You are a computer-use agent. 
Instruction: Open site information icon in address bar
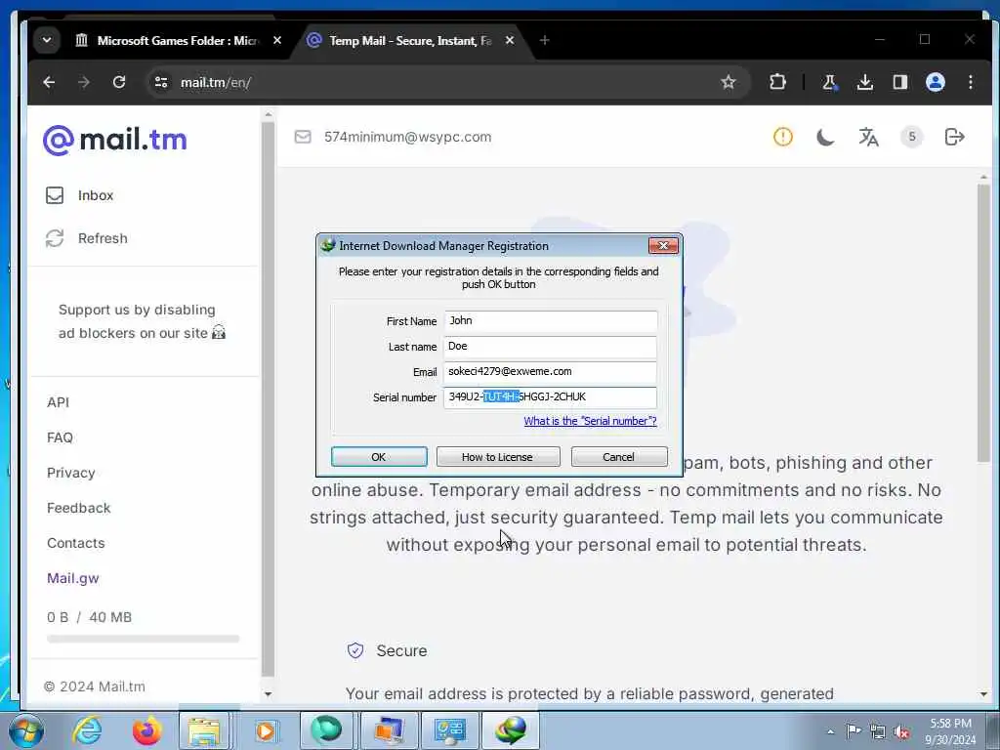point(161,82)
